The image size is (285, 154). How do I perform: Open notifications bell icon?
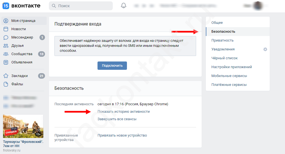tap(124, 6)
